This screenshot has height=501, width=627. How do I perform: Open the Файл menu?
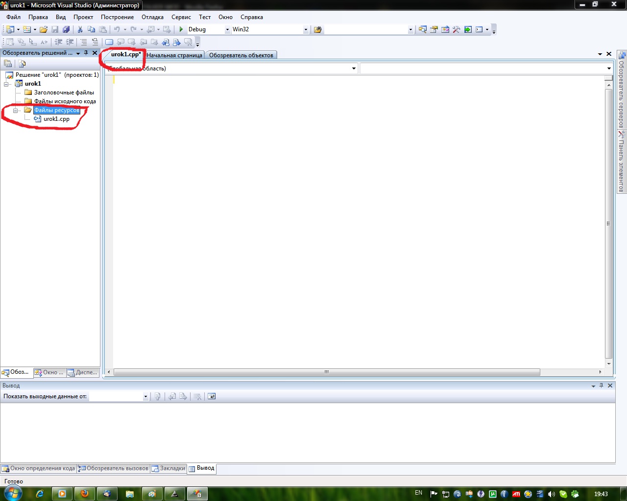pyautogui.click(x=14, y=17)
